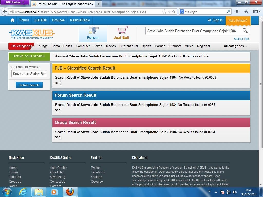Open the Search Tips link
Image resolution: width=263 pixels, height=197 pixels.
241,39
